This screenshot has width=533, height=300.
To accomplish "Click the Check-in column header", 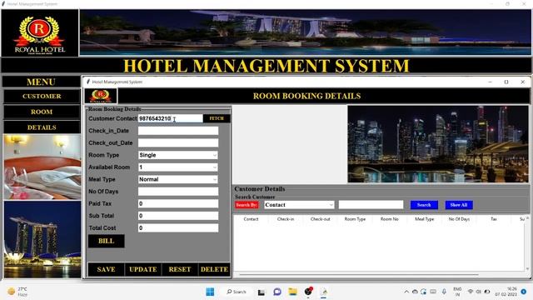I will [286, 219].
